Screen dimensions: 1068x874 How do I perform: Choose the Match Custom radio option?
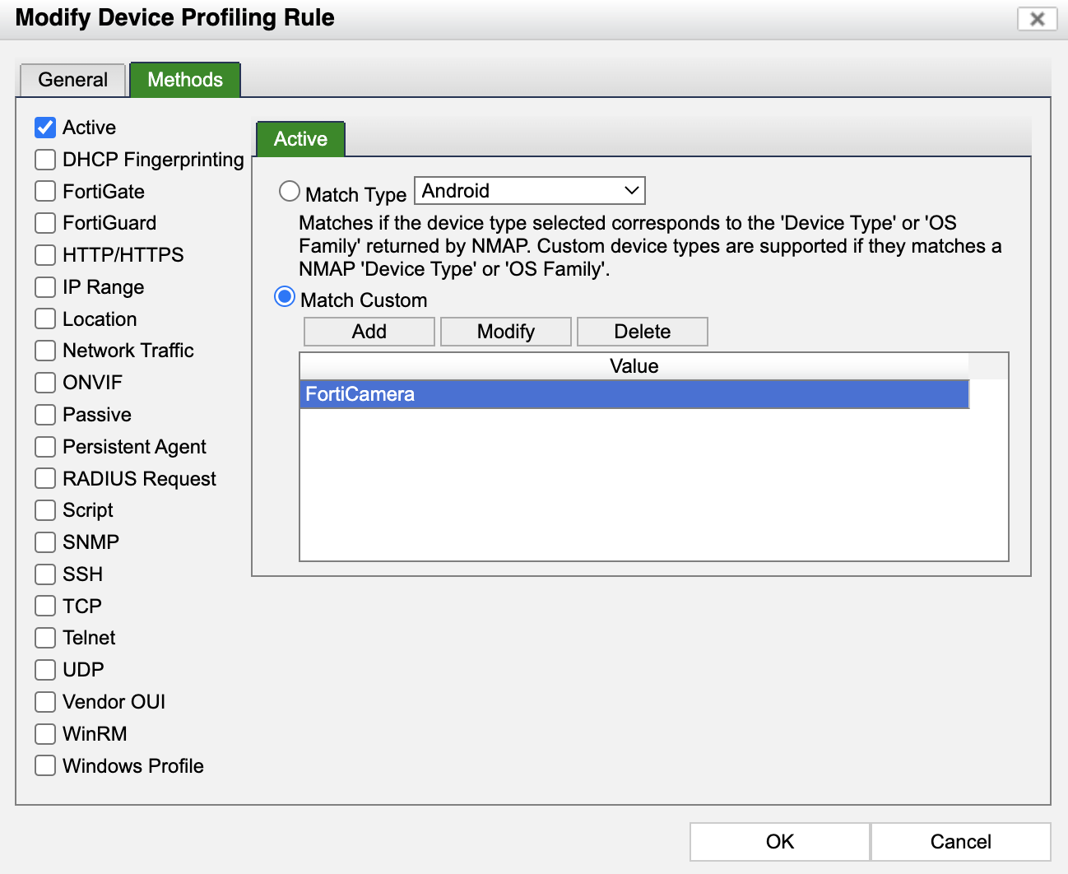285,297
